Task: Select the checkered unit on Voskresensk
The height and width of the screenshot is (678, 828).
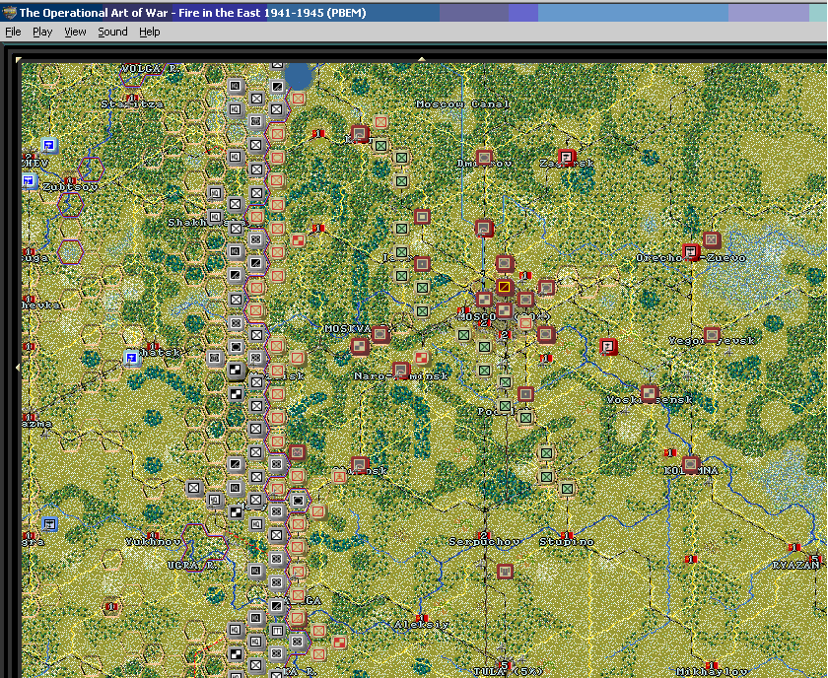Action: [x=649, y=393]
